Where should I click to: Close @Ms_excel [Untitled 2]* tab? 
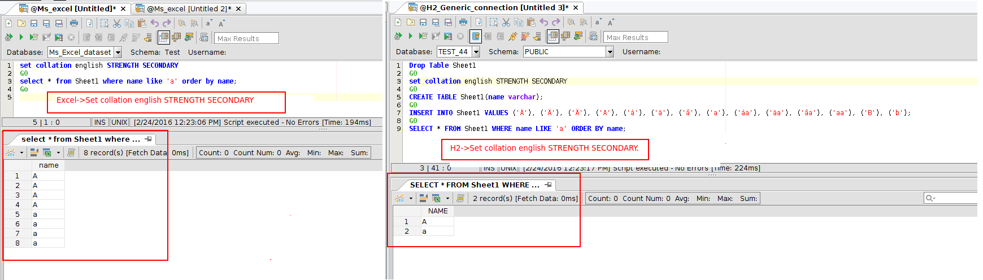click(x=238, y=8)
